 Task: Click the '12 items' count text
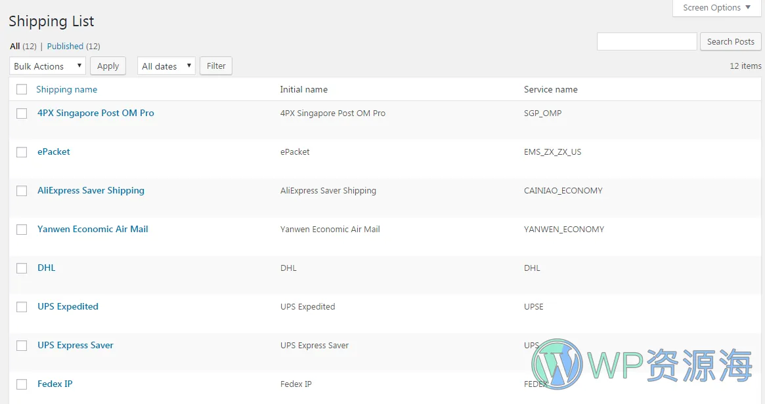[x=745, y=66]
